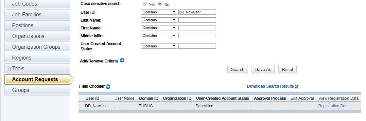Click the Middle Initial input field
This screenshot has width=366, height=121.
(197, 36)
